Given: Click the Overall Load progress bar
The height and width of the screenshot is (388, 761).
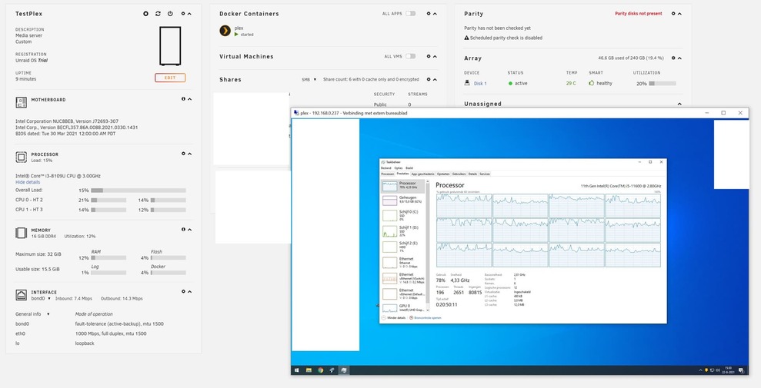Looking at the screenshot, I should click(139, 191).
